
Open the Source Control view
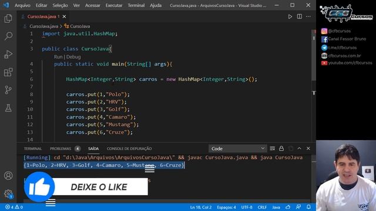(8, 90)
